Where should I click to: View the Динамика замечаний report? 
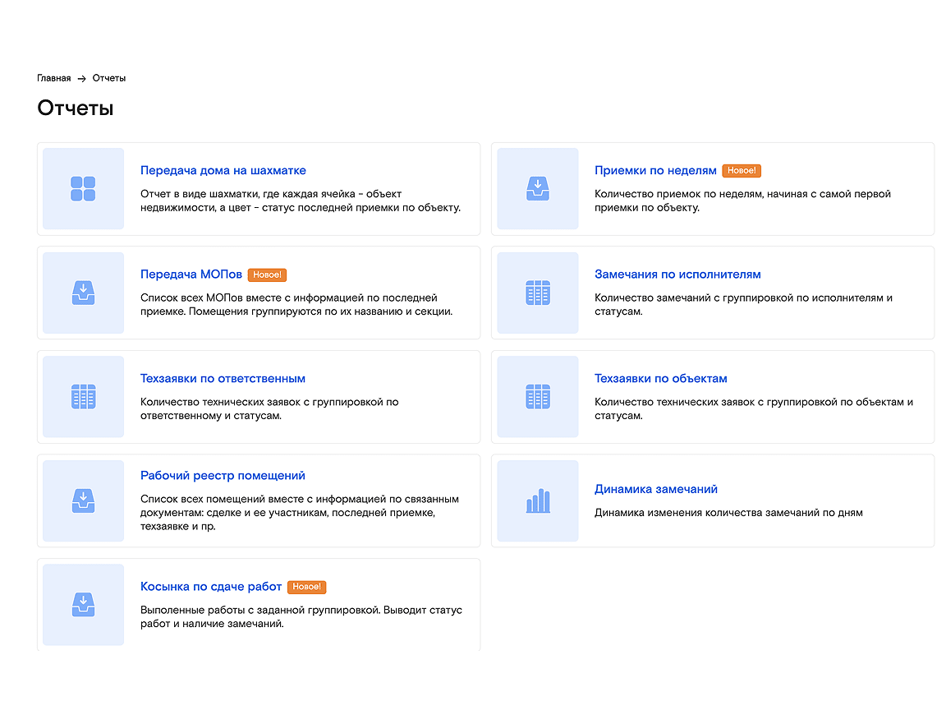click(x=655, y=489)
